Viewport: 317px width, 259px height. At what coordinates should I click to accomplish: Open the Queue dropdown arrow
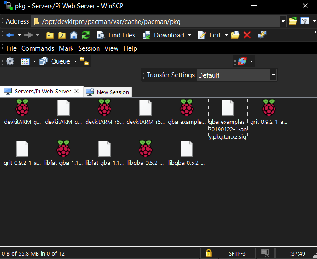[75, 61]
